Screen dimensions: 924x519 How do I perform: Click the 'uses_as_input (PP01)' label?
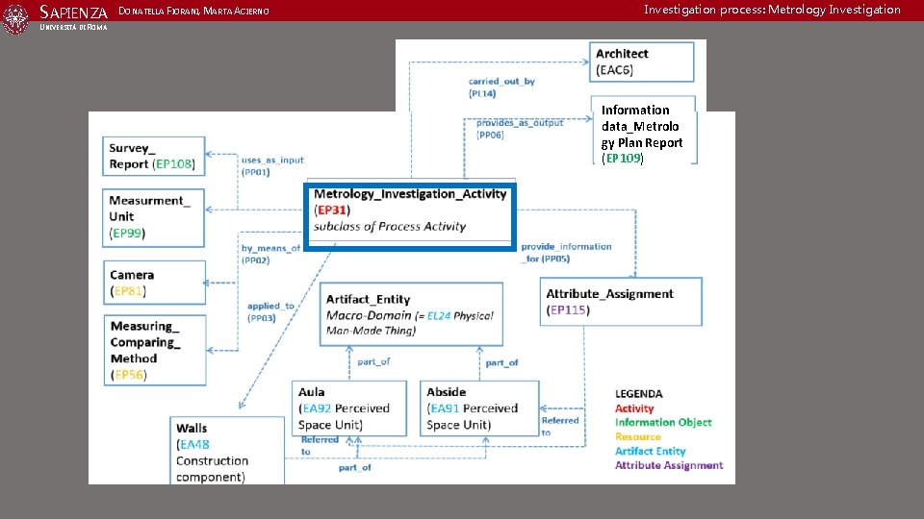tap(272, 166)
